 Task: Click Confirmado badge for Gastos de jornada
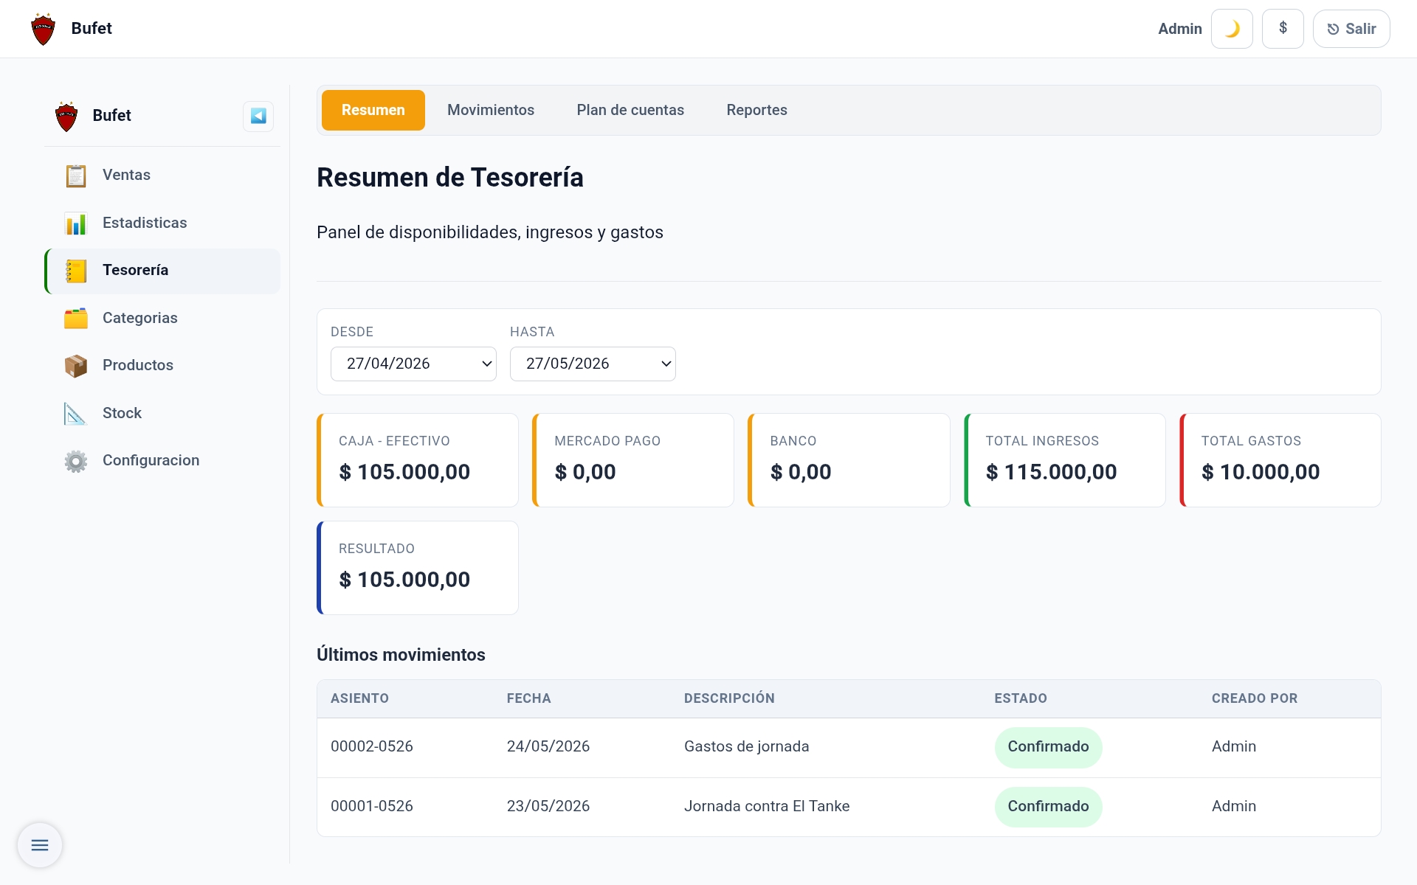click(x=1048, y=747)
